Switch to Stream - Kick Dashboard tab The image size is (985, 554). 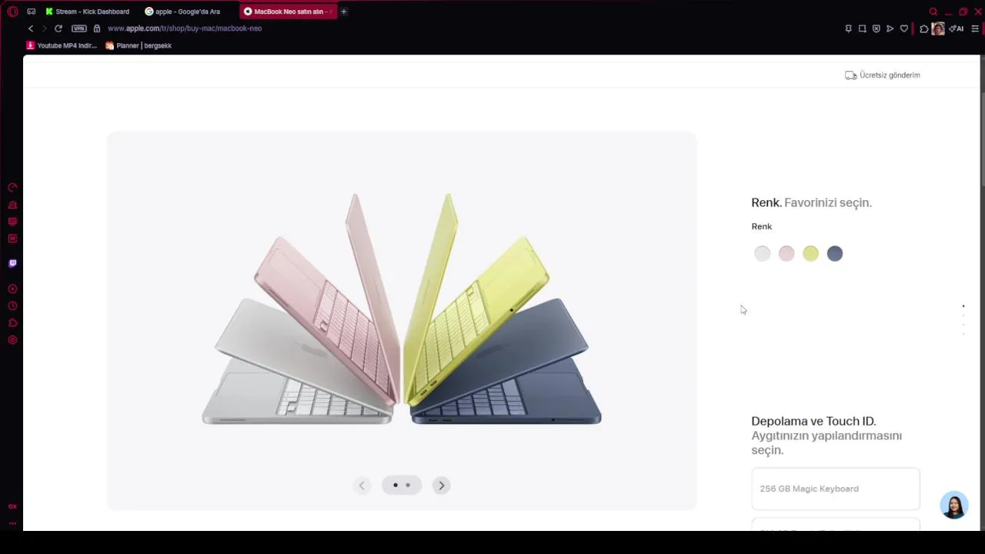[x=88, y=12]
